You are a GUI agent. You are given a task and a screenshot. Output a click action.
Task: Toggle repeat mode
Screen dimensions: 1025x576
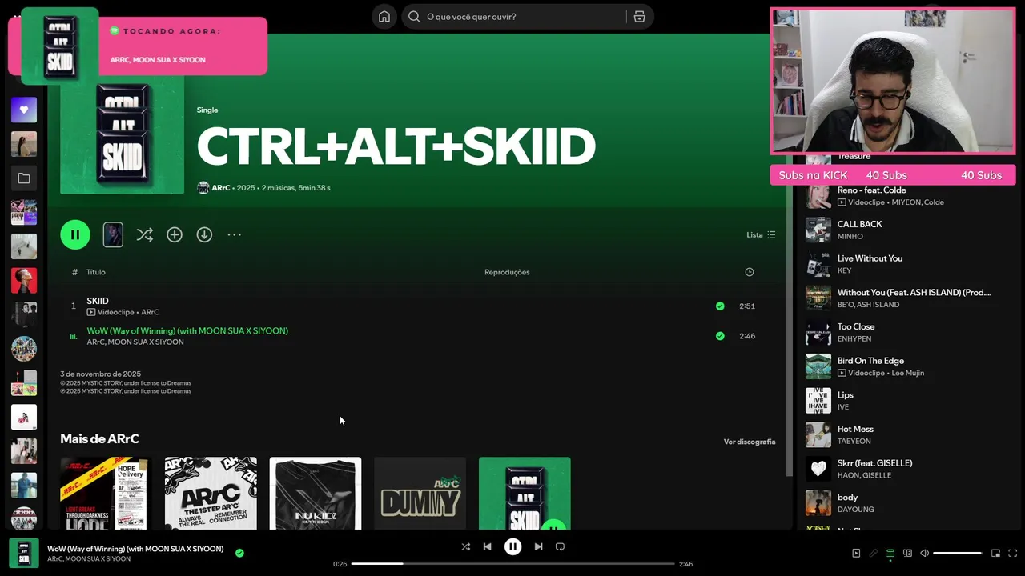pos(560,547)
